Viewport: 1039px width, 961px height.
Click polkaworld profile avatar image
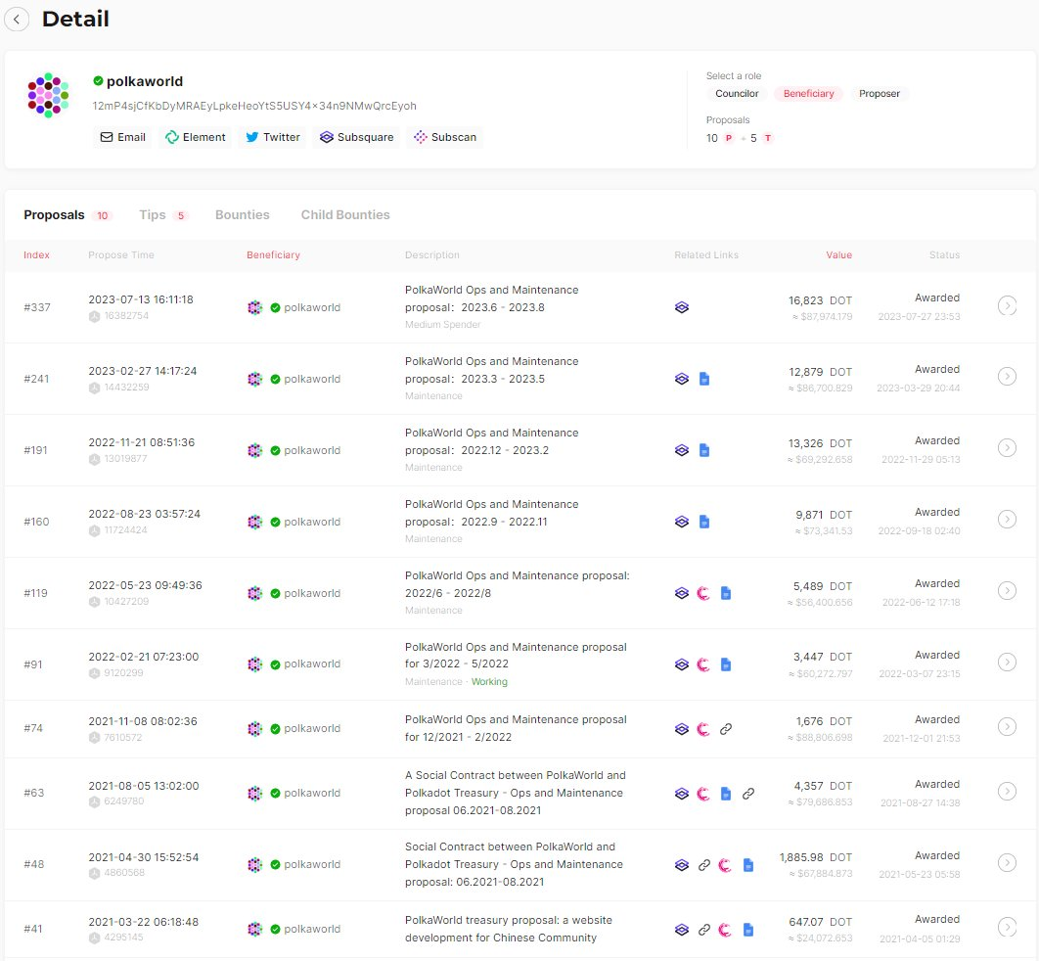pyautogui.click(x=48, y=95)
